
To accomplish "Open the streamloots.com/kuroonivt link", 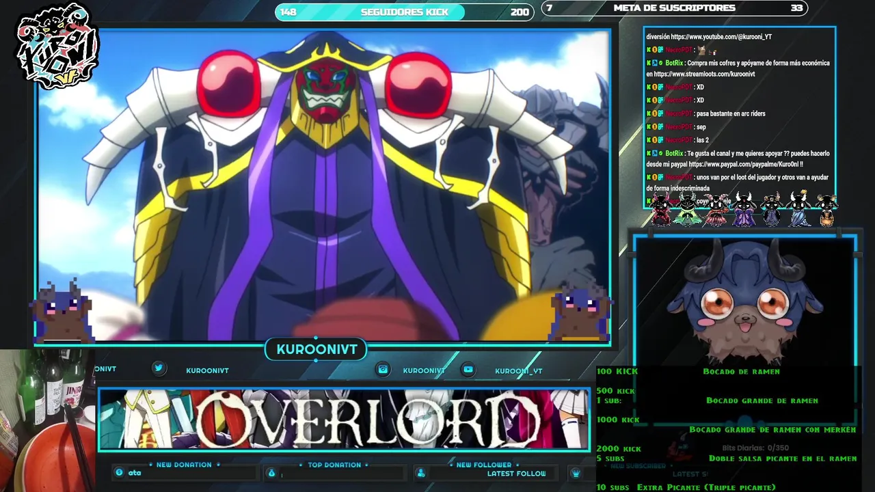I will 704,74.
